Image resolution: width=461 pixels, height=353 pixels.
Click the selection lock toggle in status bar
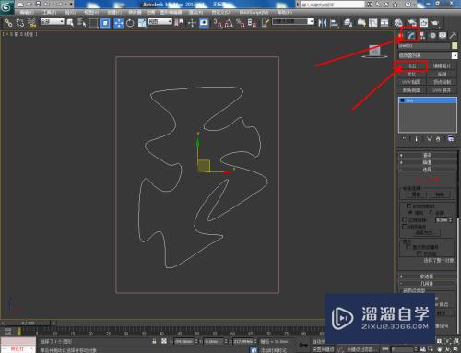[154, 341]
